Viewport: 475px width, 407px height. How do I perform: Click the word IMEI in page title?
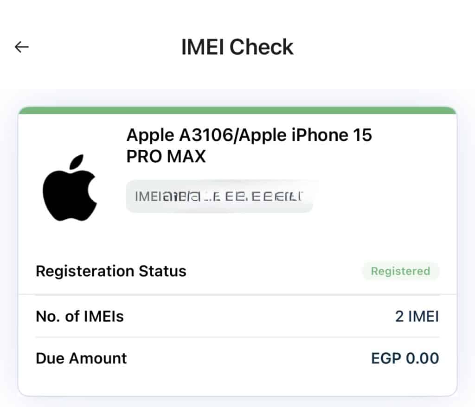point(203,47)
